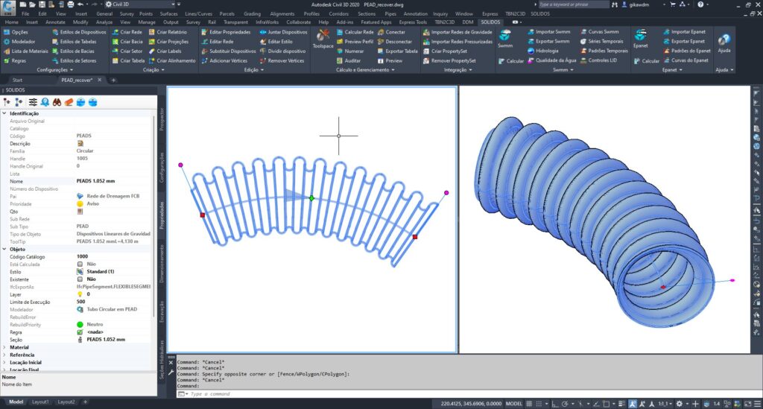
Task: Toggle the Está Calculada checkbox
Action: [x=80, y=264]
